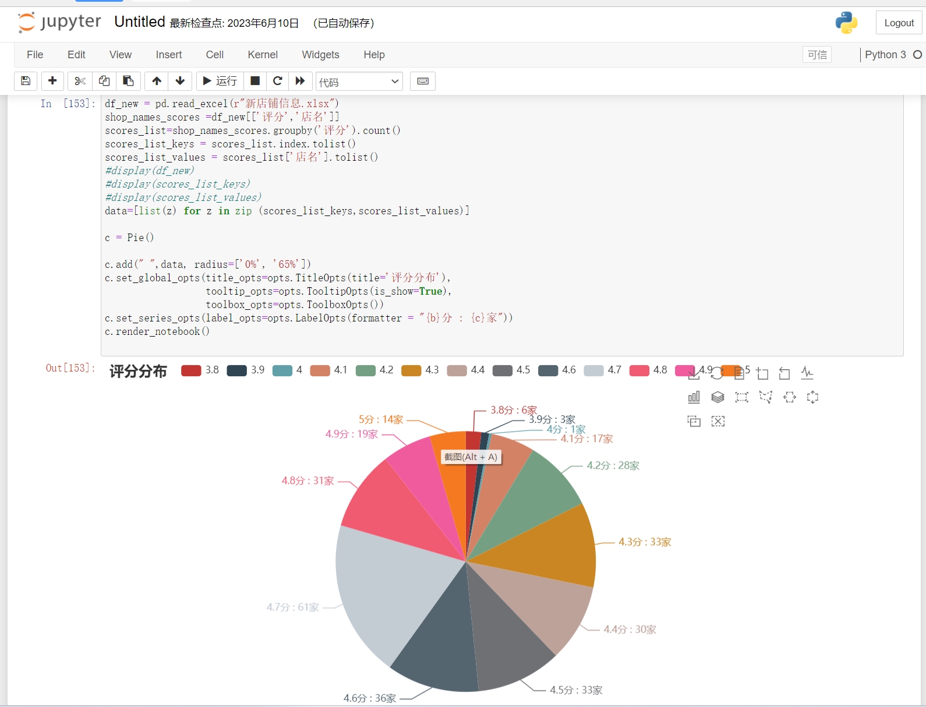Move the selected cell up with the arrow icon
926x707 pixels.
pos(157,81)
